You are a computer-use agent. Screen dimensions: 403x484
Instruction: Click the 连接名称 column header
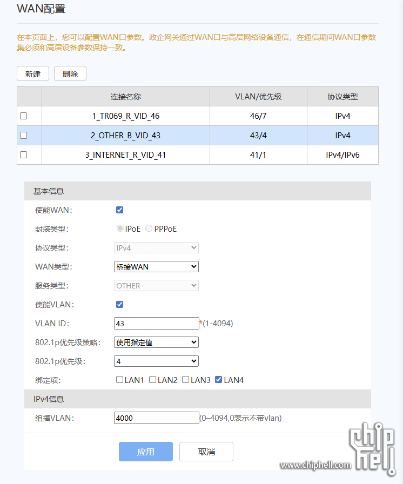coord(126,97)
